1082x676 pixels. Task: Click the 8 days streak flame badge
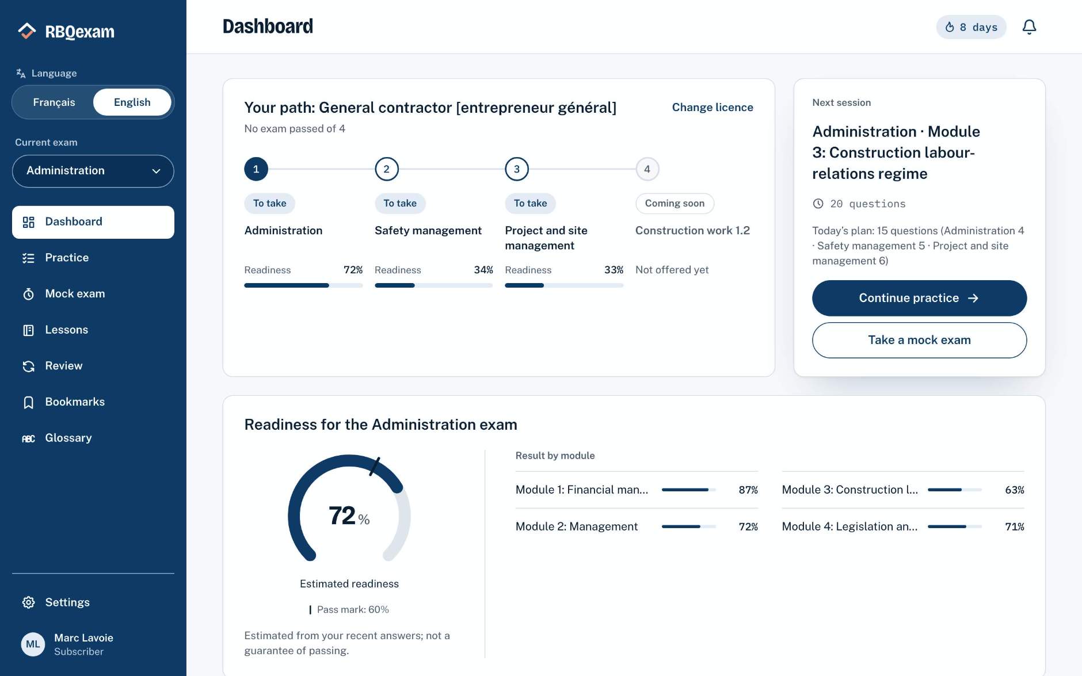tap(971, 27)
